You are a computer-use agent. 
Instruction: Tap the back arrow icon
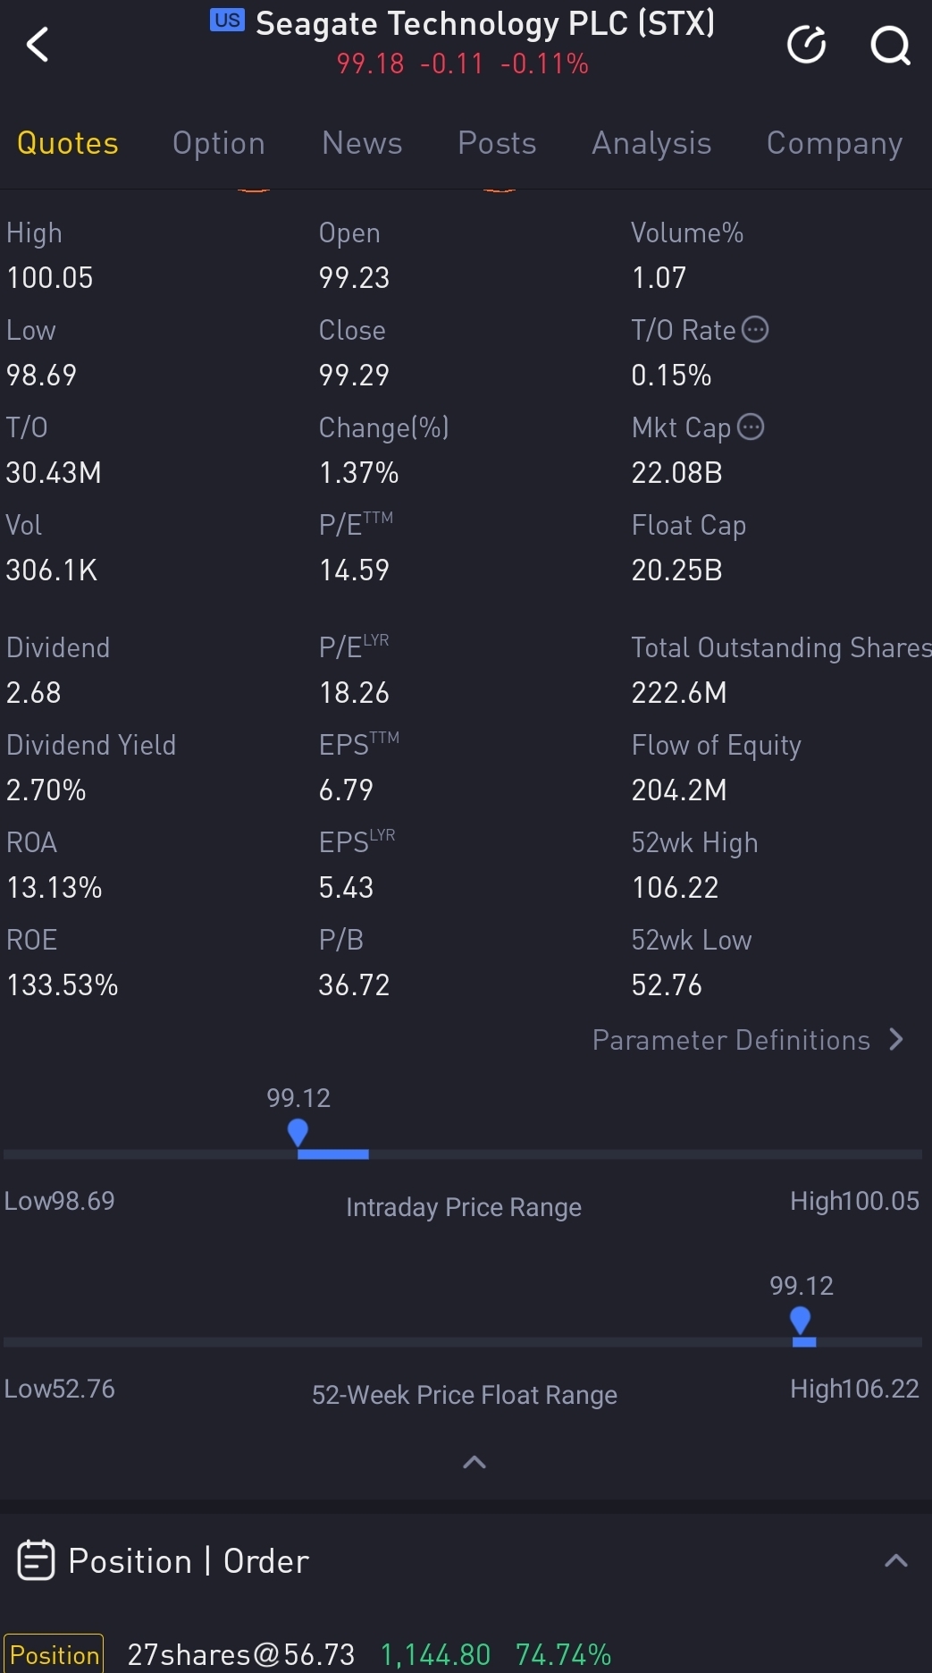click(38, 44)
